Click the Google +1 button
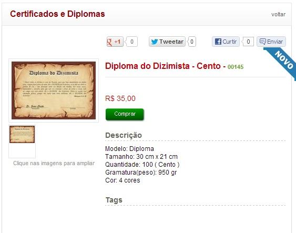296x233 pixels. 115,42
